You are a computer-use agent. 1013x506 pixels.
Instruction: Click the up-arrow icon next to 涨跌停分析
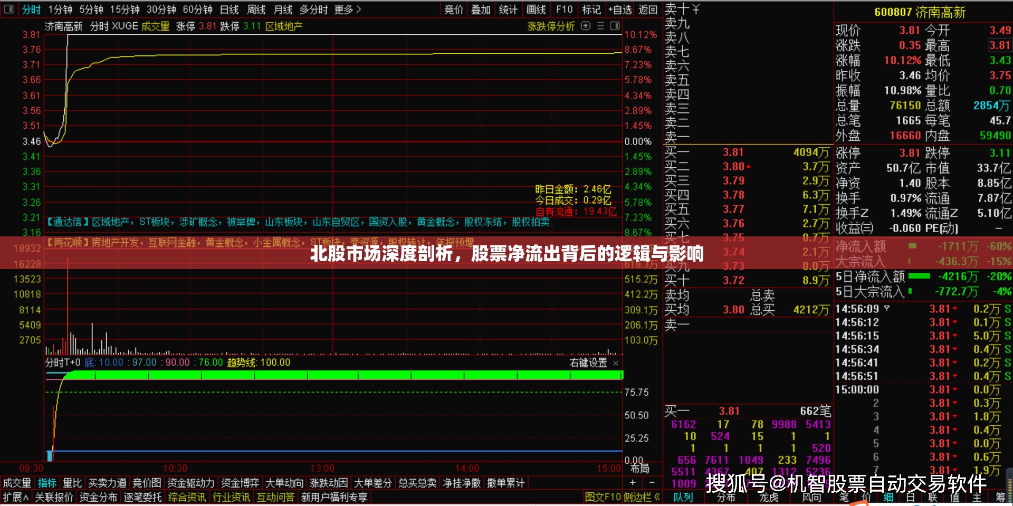coord(586,26)
